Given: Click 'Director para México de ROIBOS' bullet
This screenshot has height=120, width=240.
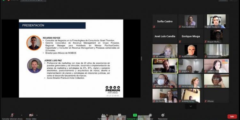Looking at the screenshot, I should point(61,53).
